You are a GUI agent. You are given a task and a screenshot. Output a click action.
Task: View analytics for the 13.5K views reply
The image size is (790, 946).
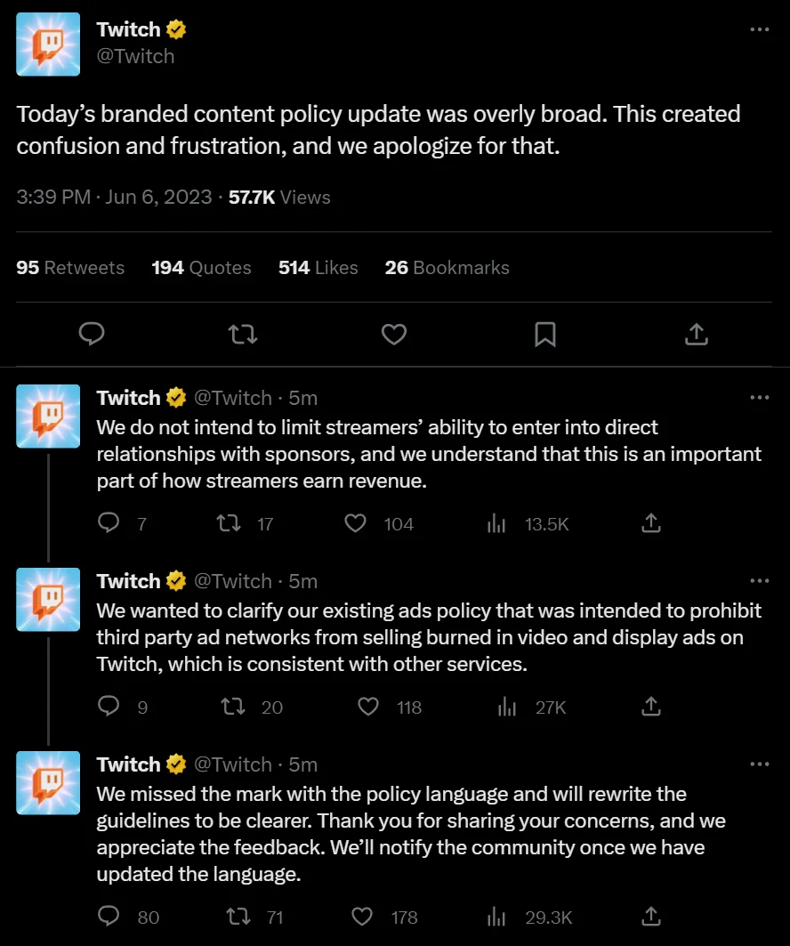pyautogui.click(x=496, y=524)
